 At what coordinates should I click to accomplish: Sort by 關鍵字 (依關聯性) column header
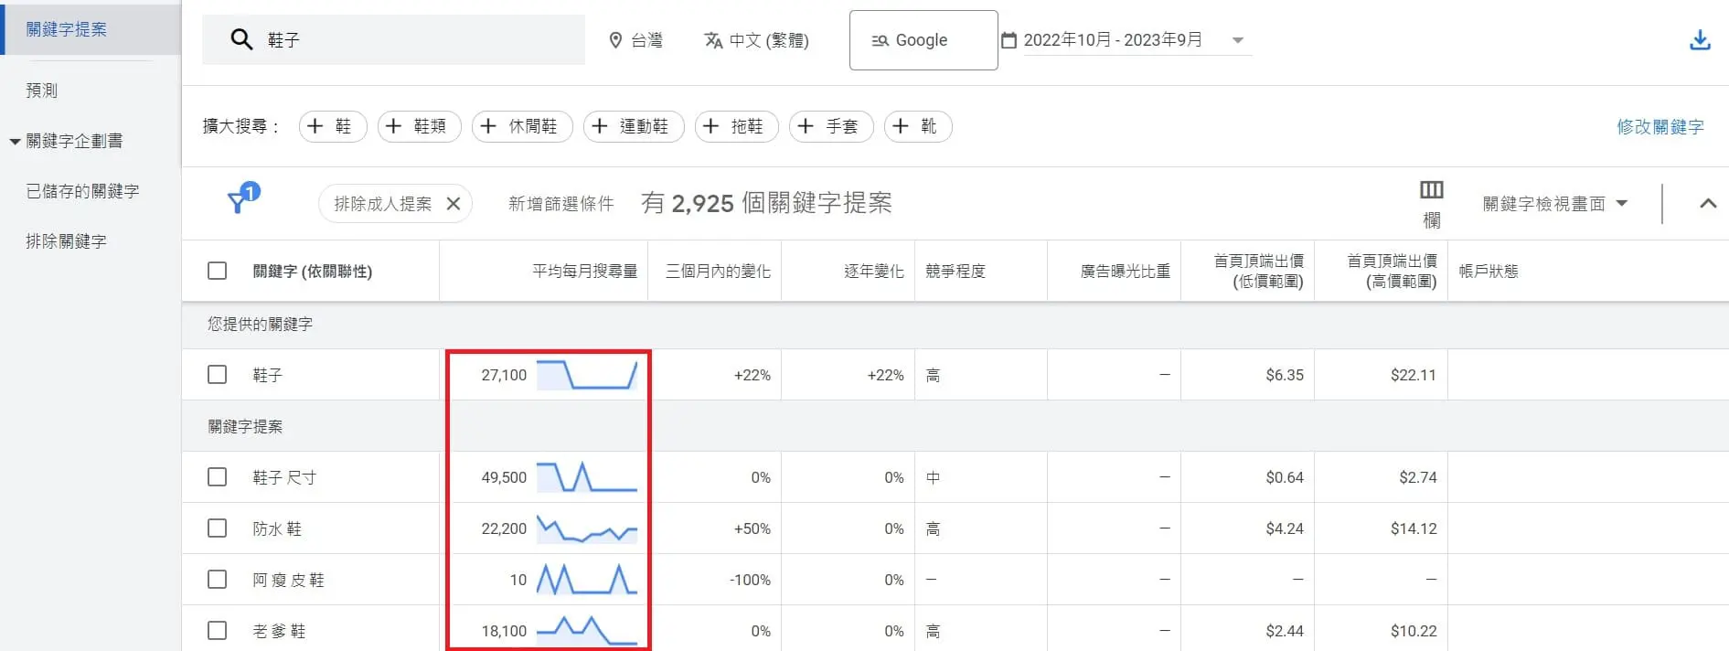(x=313, y=272)
